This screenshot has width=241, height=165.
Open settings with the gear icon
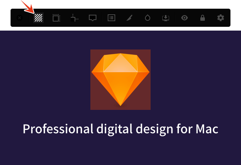pyautogui.click(x=220, y=18)
